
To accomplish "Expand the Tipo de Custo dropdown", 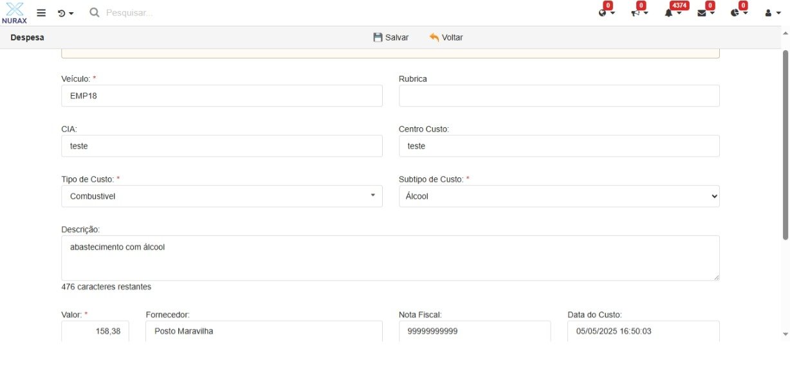I will (x=222, y=197).
